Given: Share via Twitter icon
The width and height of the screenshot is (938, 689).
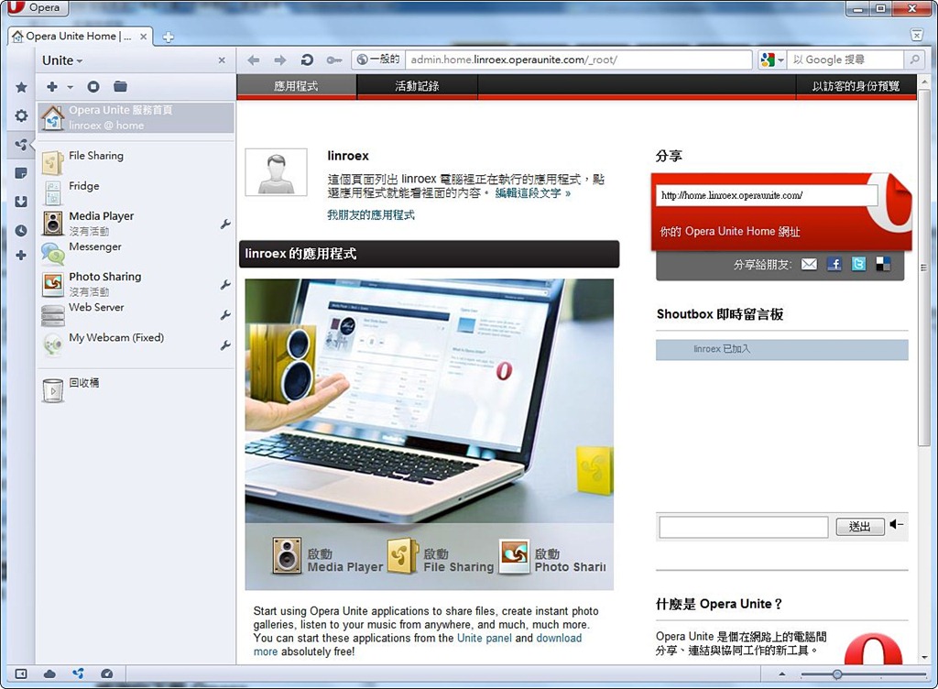Looking at the screenshot, I should pyautogui.click(x=858, y=264).
